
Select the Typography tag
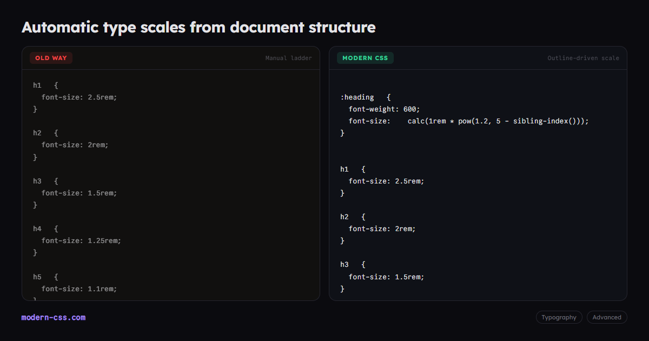tap(559, 317)
